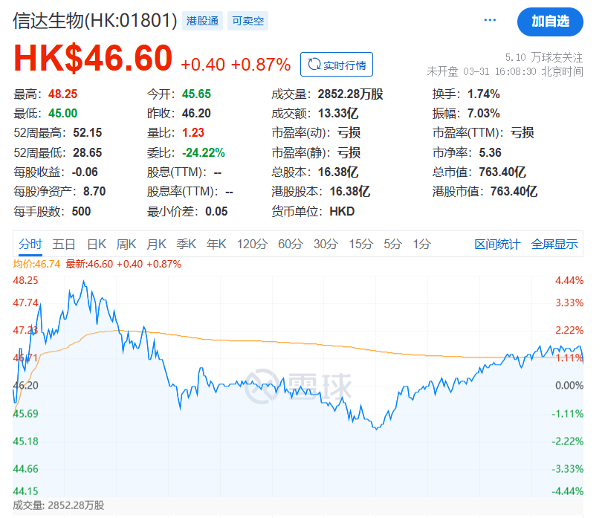Click 全屏显示 to expand the chart
605x518 pixels.
554,245
